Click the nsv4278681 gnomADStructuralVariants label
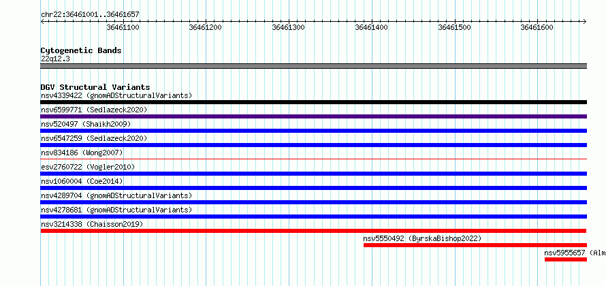 click(116, 210)
